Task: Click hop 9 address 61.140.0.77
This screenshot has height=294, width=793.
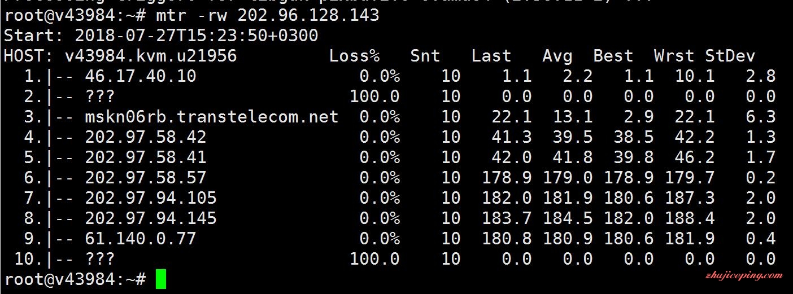Action: pos(141,239)
